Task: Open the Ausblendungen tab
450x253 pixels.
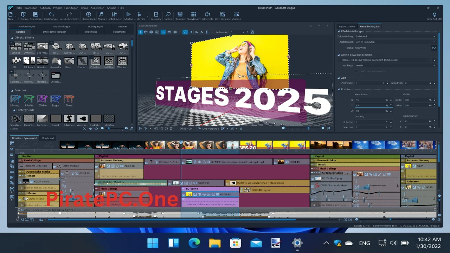Action: [x=62, y=26]
